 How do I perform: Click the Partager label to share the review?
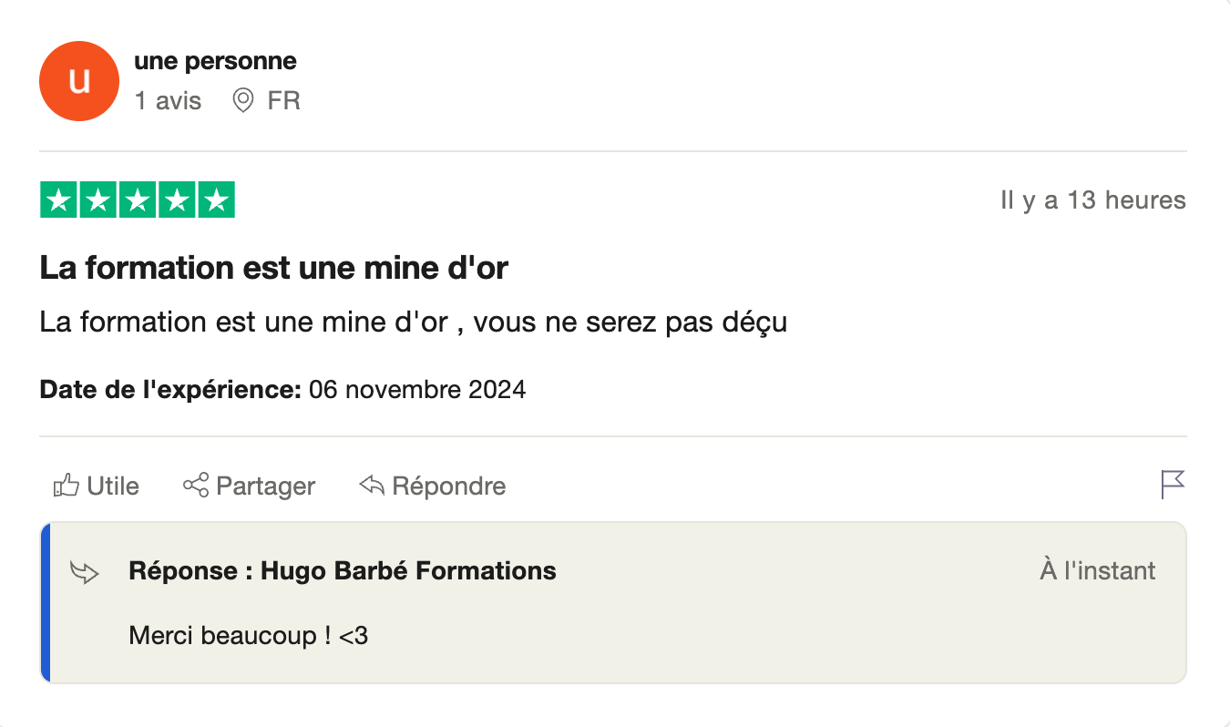(x=265, y=486)
